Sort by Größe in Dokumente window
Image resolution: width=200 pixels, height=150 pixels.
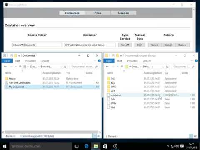[x=89, y=73]
